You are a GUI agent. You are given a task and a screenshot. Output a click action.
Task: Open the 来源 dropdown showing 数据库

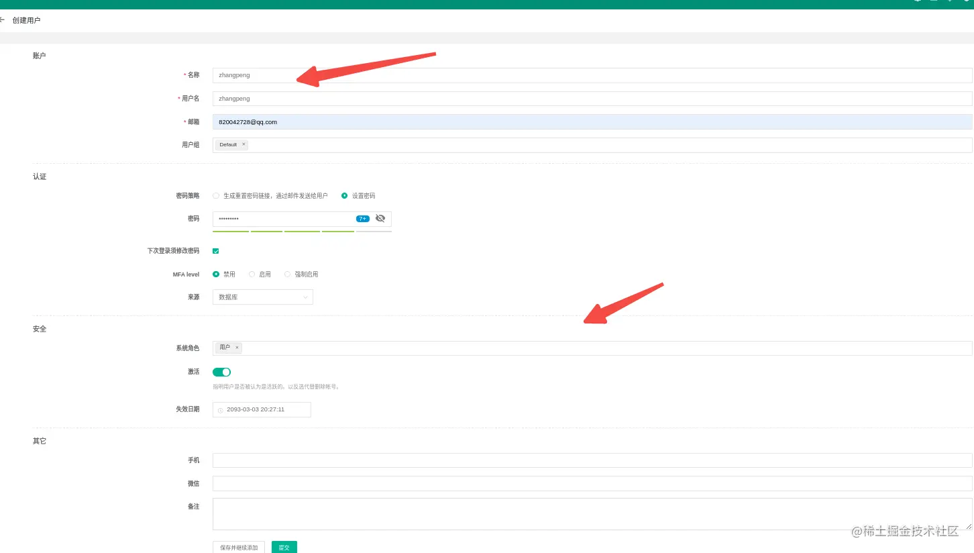[x=263, y=297]
